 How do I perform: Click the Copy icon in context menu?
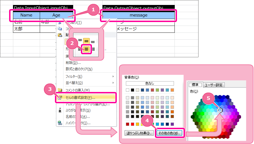coord(60,29)
